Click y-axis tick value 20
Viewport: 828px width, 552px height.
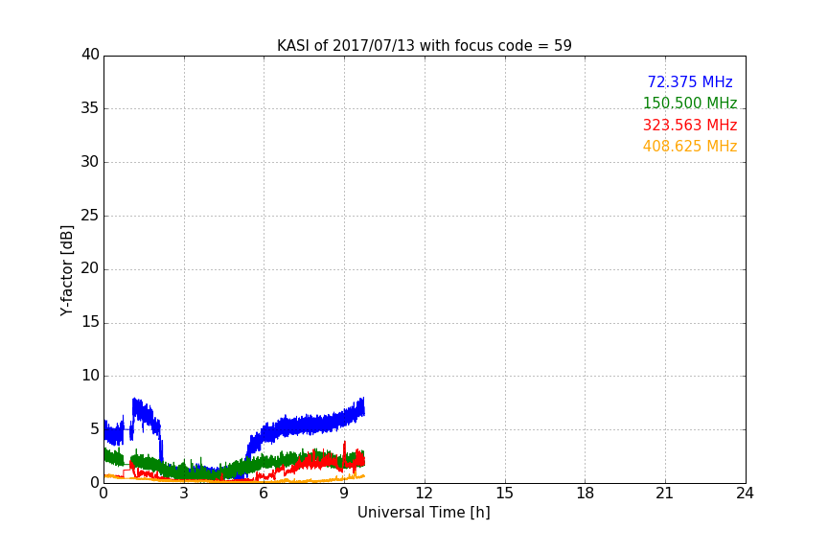click(90, 268)
